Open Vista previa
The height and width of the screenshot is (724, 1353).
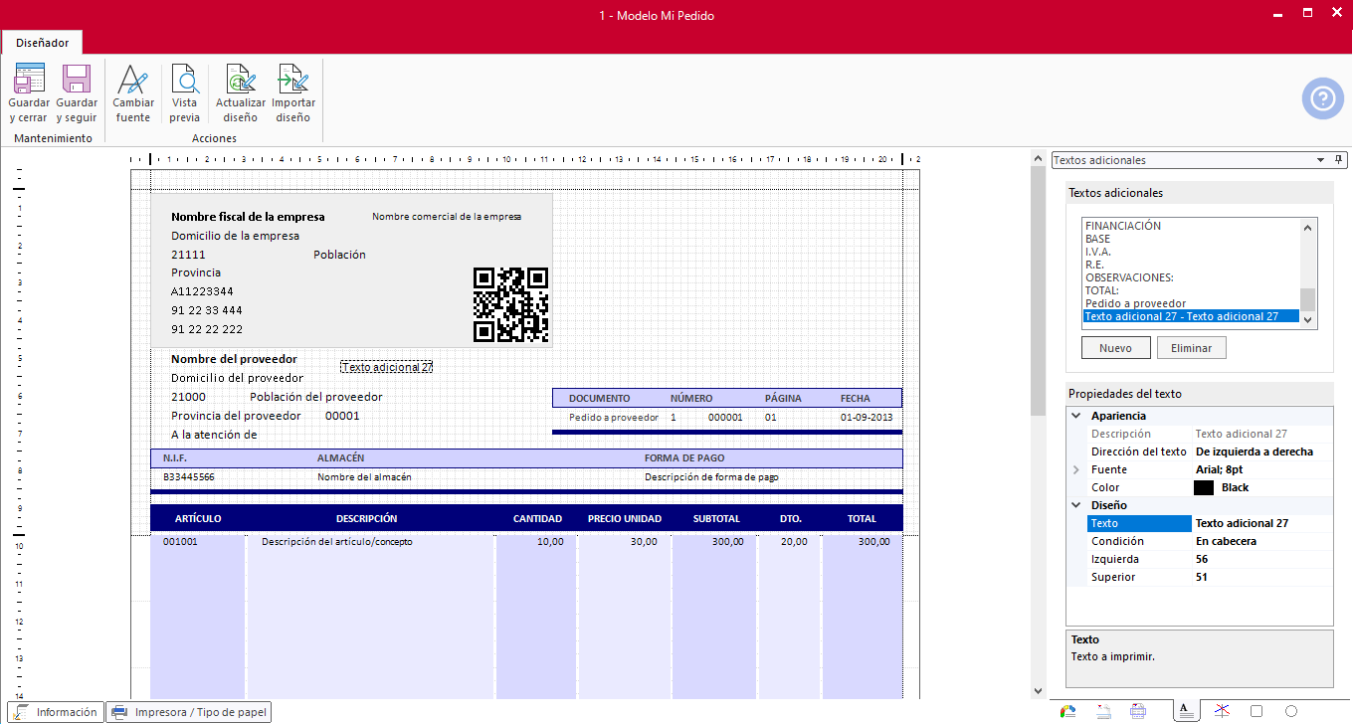(184, 94)
